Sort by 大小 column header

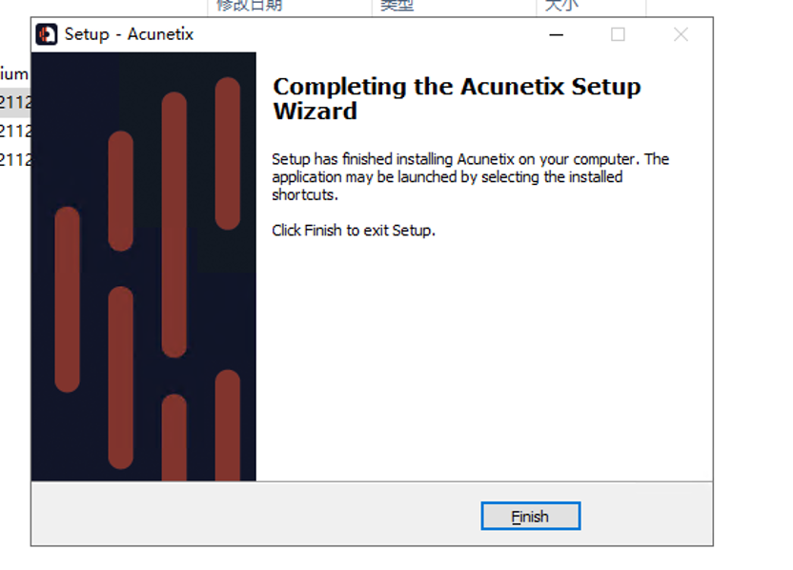(561, 5)
